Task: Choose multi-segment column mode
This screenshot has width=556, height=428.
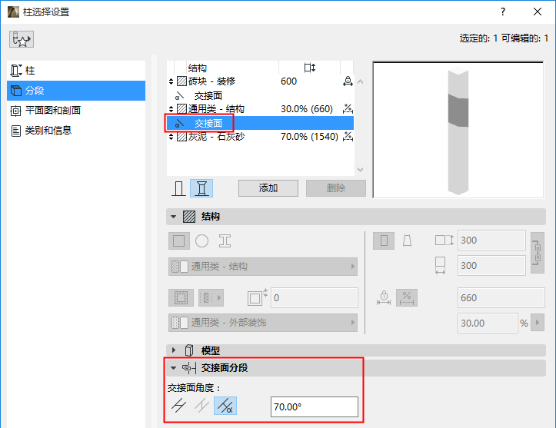Action: point(201,188)
